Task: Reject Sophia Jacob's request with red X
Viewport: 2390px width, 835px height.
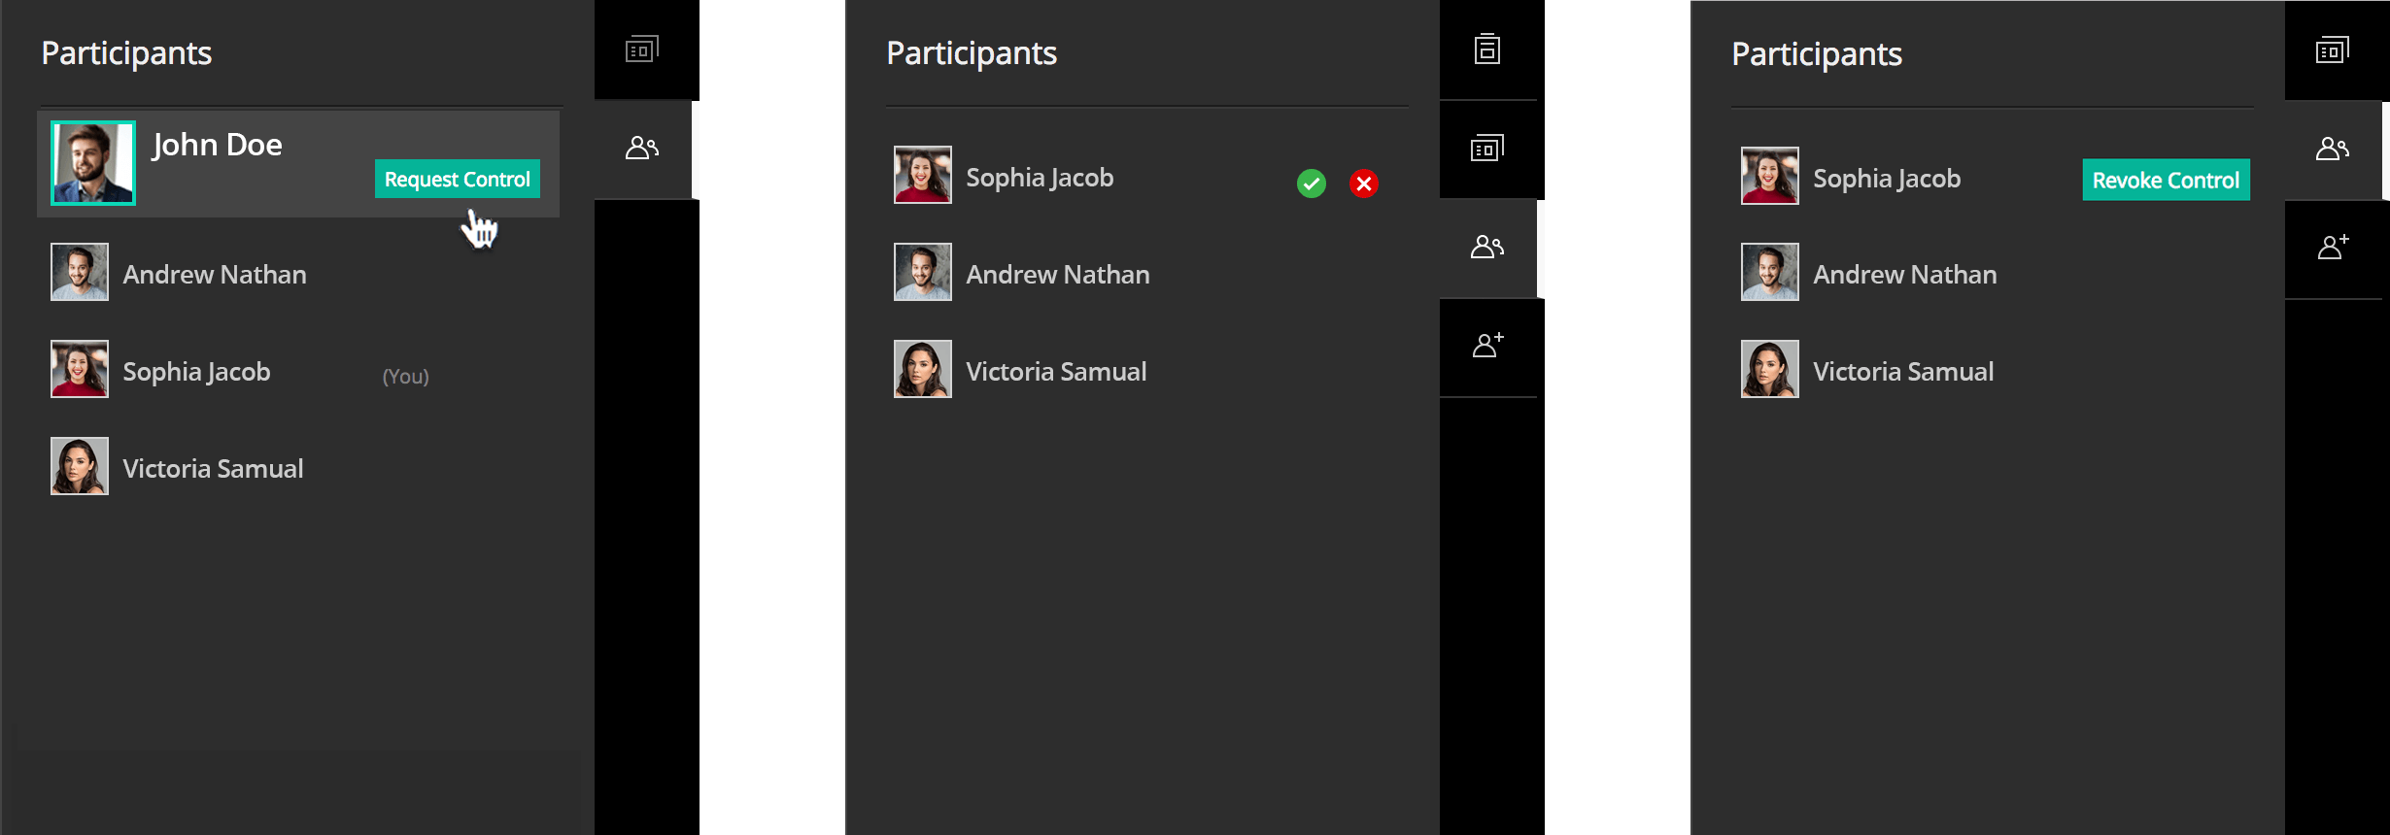Action: (x=1363, y=184)
